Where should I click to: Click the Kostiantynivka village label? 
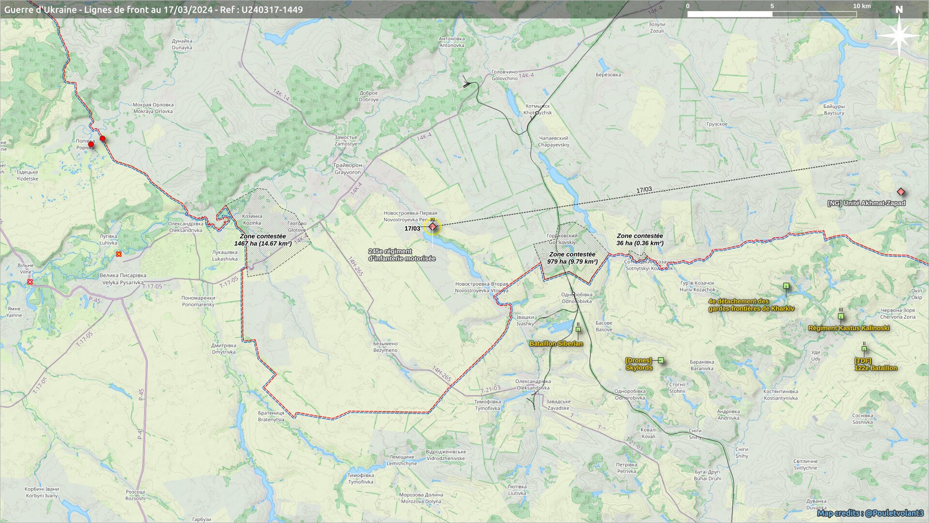(780, 395)
